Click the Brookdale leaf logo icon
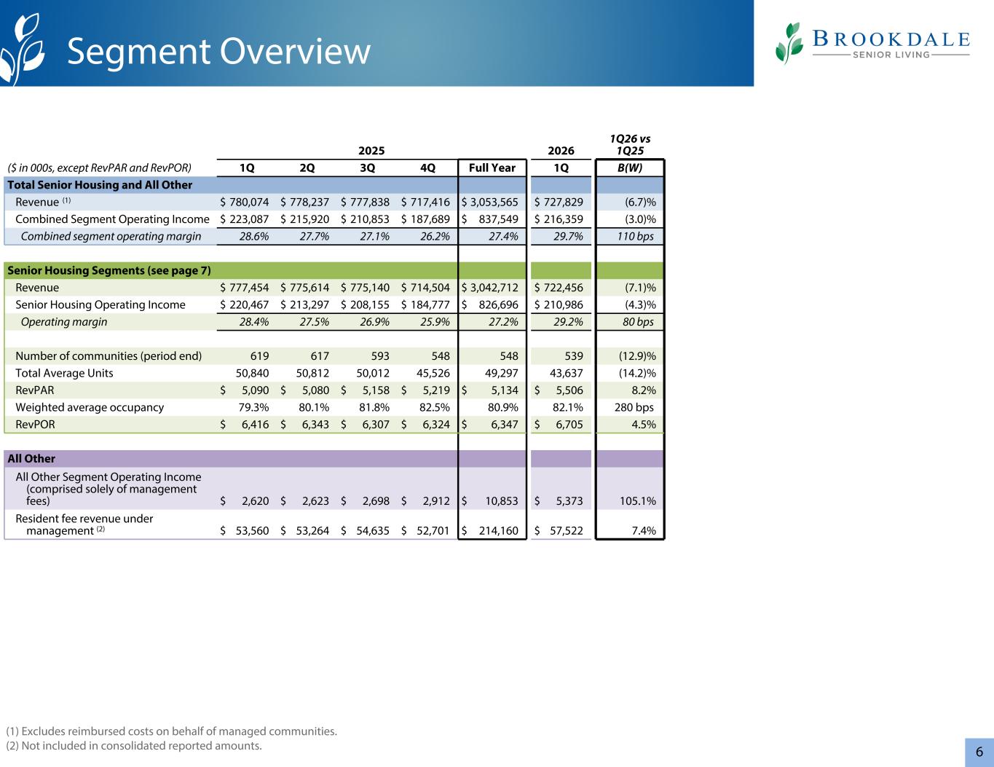The height and width of the screenshot is (767, 994). [x=790, y=43]
